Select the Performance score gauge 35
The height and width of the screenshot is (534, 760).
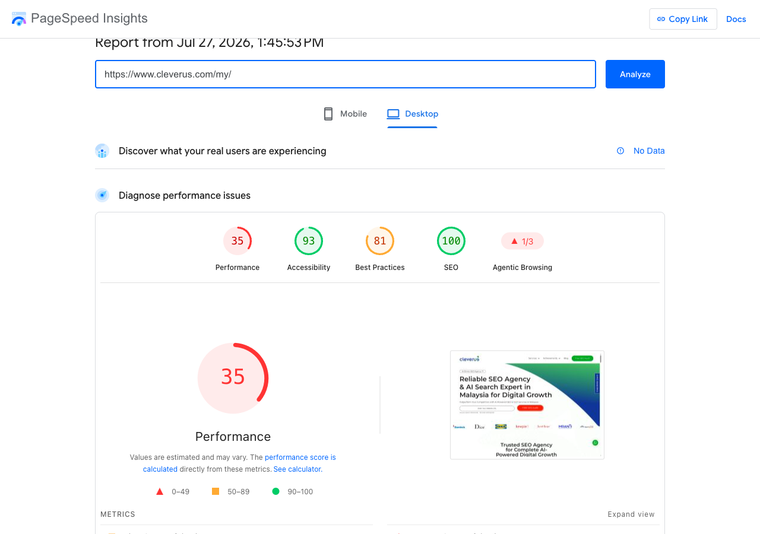237,241
